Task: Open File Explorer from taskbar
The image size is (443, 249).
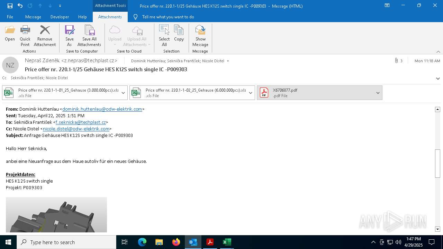Action: click(159, 242)
